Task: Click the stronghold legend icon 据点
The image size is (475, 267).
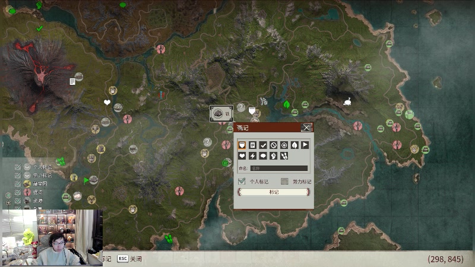Action: click(x=27, y=192)
